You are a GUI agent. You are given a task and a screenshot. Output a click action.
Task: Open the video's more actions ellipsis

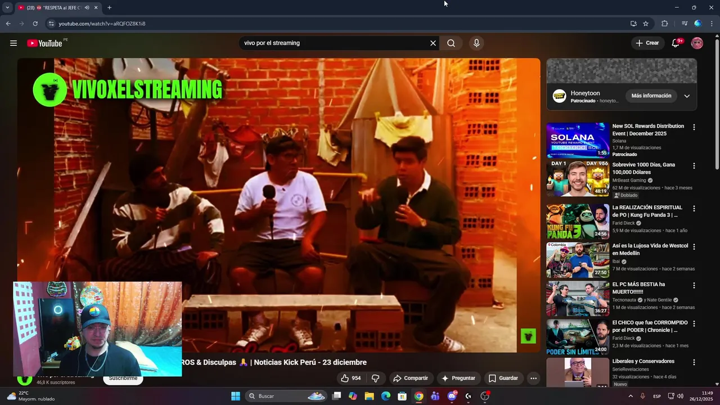pyautogui.click(x=533, y=378)
